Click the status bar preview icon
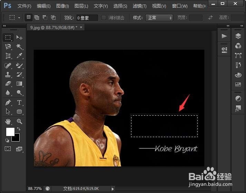This screenshot has height=193, width=246. (48, 189)
